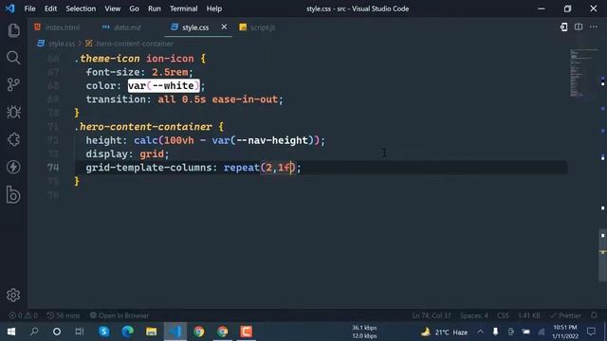This screenshot has width=607, height=341.
Task: Click the display: grid line
Action: click(x=127, y=153)
